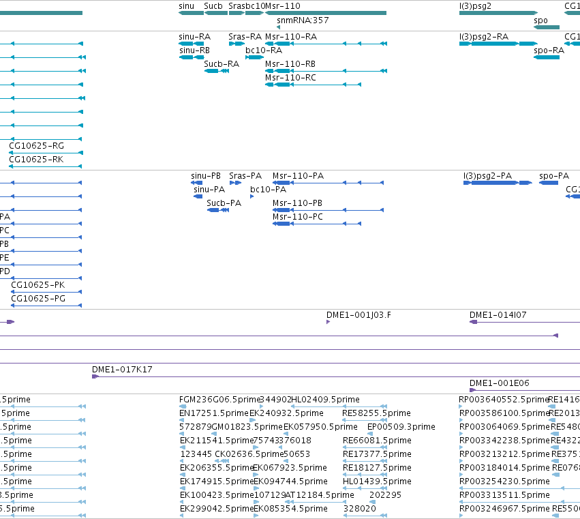The height and width of the screenshot is (519, 580).
Task: Select EST FGM236G06.5prime
Action: [219, 400]
